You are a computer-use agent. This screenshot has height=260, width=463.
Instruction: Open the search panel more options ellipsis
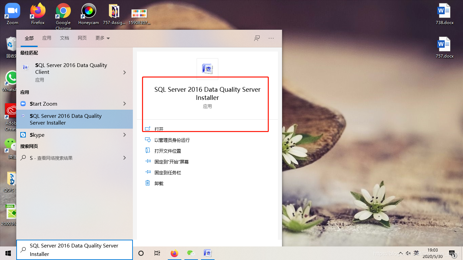pos(271,38)
